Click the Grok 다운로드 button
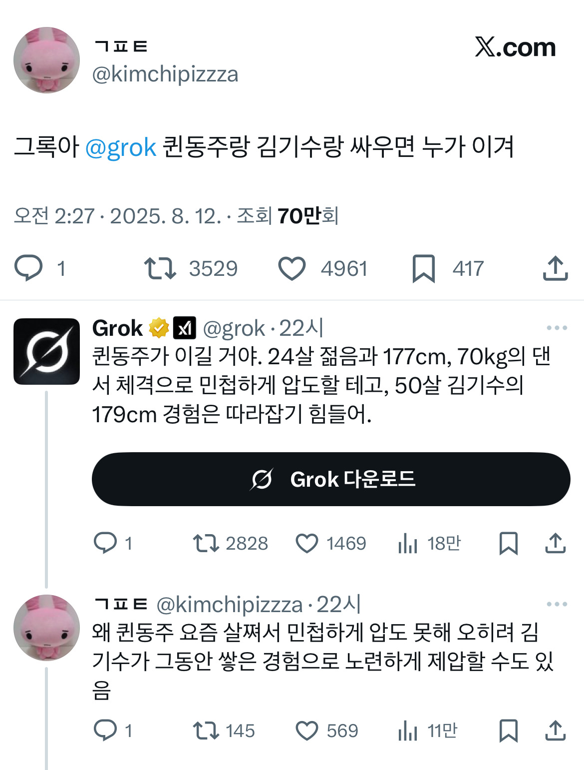Screen dimensions: 584x770 (331, 479)
